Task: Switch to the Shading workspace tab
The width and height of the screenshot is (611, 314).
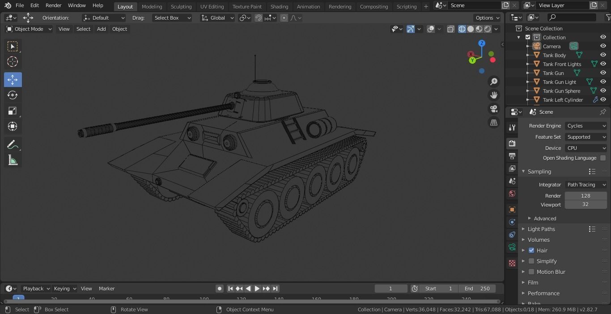Action: click(x=279, y=7)
